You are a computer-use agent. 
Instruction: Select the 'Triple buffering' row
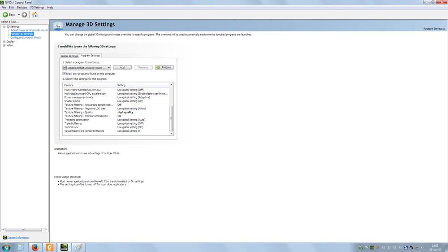(x=116, y=123)
